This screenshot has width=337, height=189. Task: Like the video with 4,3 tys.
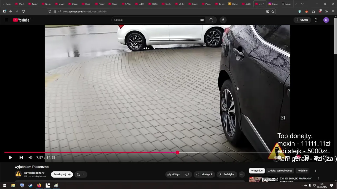[174, 174]
